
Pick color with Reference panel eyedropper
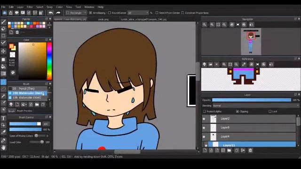coord(244,64)
